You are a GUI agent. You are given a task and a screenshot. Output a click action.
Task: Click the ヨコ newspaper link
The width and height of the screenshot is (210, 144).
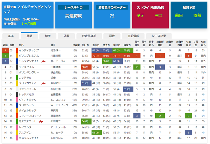coord(159,15)
